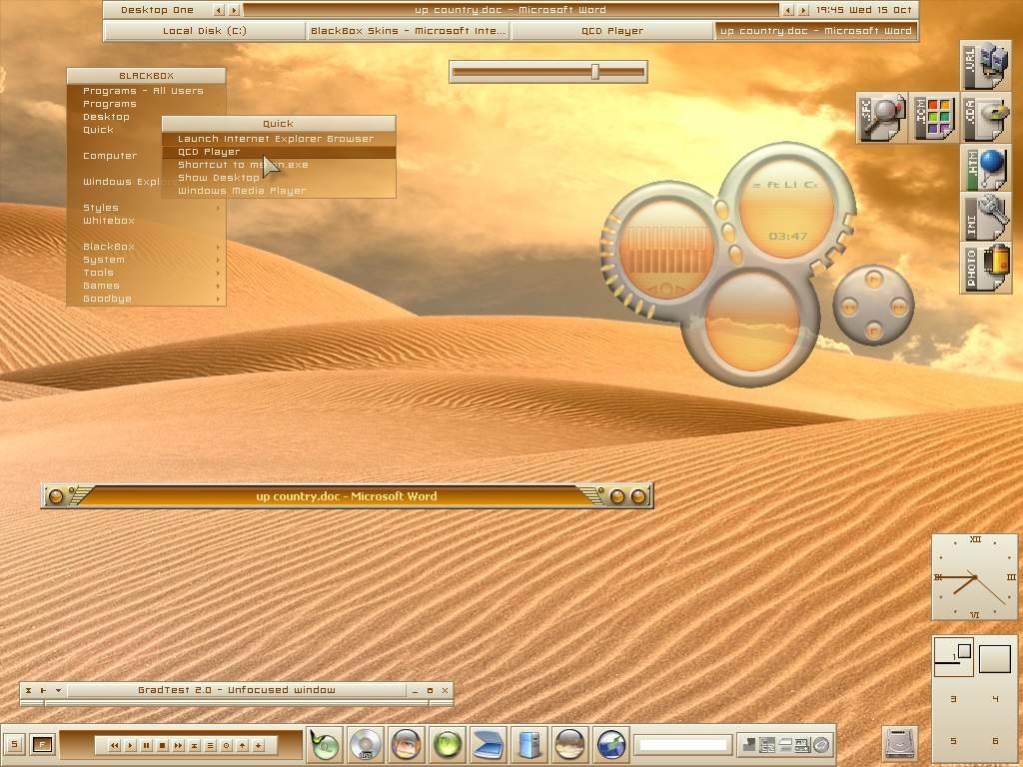
Task: Switch to Local Disk (C:) task
Action: (x=205, y=31)
